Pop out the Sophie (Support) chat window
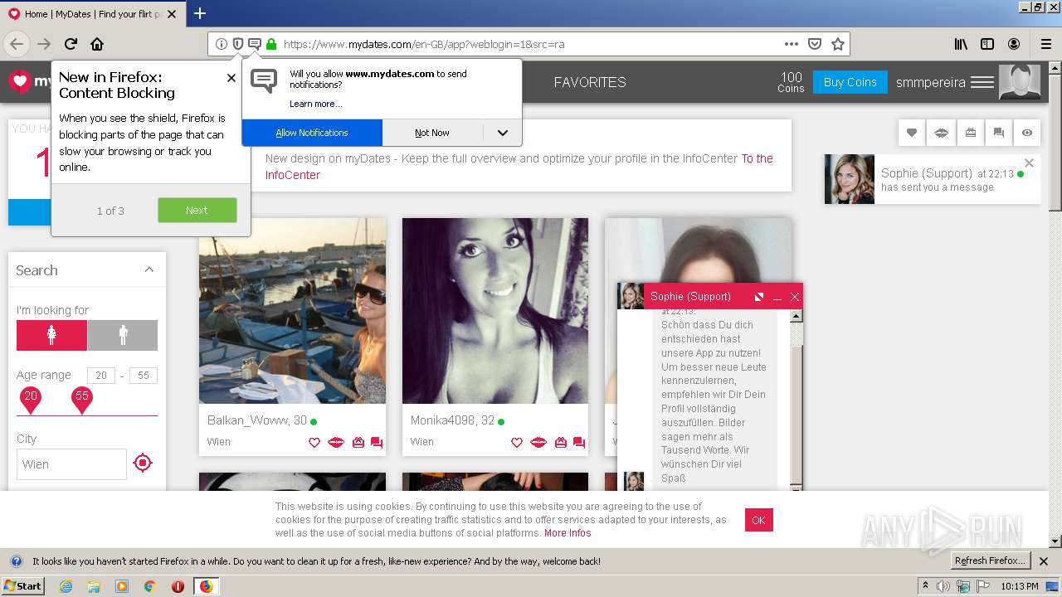The width and height of the screenshot is (1062, 597). pos(759,297)
